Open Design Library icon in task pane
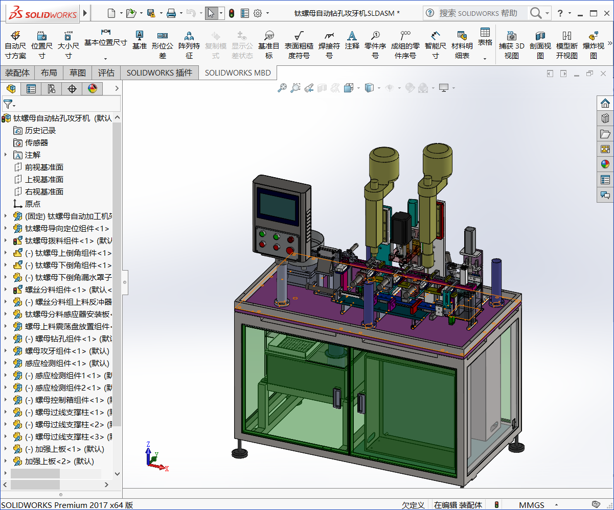The image size is (614, 510). pos(605,118)
